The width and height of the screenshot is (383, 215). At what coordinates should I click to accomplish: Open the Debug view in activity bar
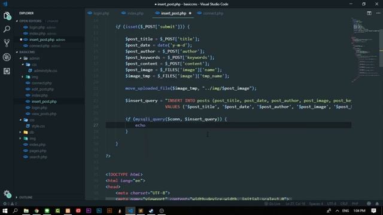coord(7,57)
